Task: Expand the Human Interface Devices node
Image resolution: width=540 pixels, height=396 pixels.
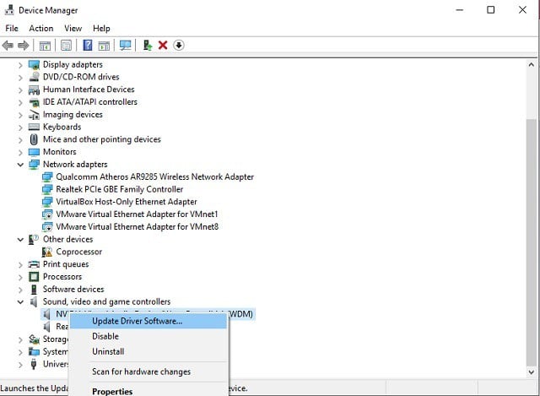Action: pos(20,90)
